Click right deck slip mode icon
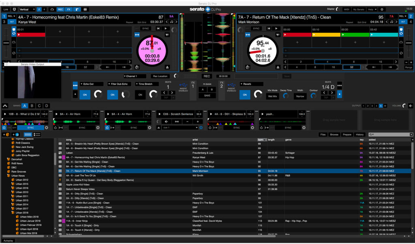The image size is (415, 244). point(248,67)
